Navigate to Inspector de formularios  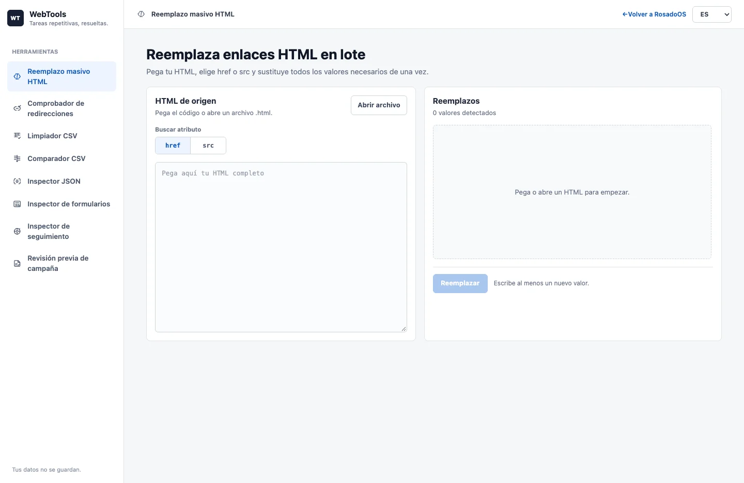tap(61, 204)
